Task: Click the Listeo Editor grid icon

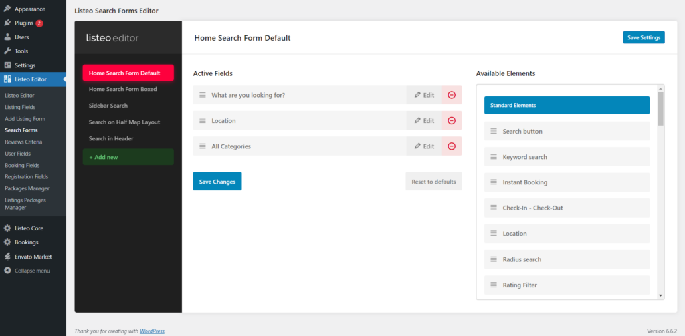Action: coord(7,79)
